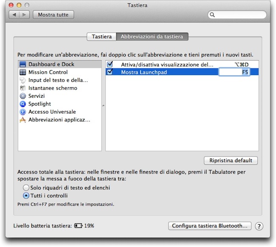Click the Mostra Launchpad row label
The width and height of the screenshot is (276, 247).
pyautogui.click(x=144, y=72)
